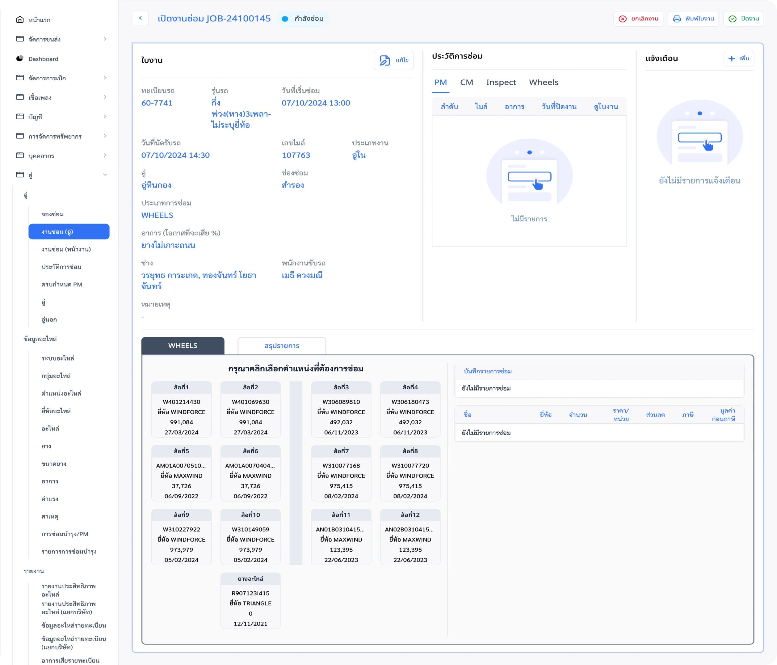Click the การจัดการทรัพยากร sidebar icon
777x665 pixels.
[20, 136]
